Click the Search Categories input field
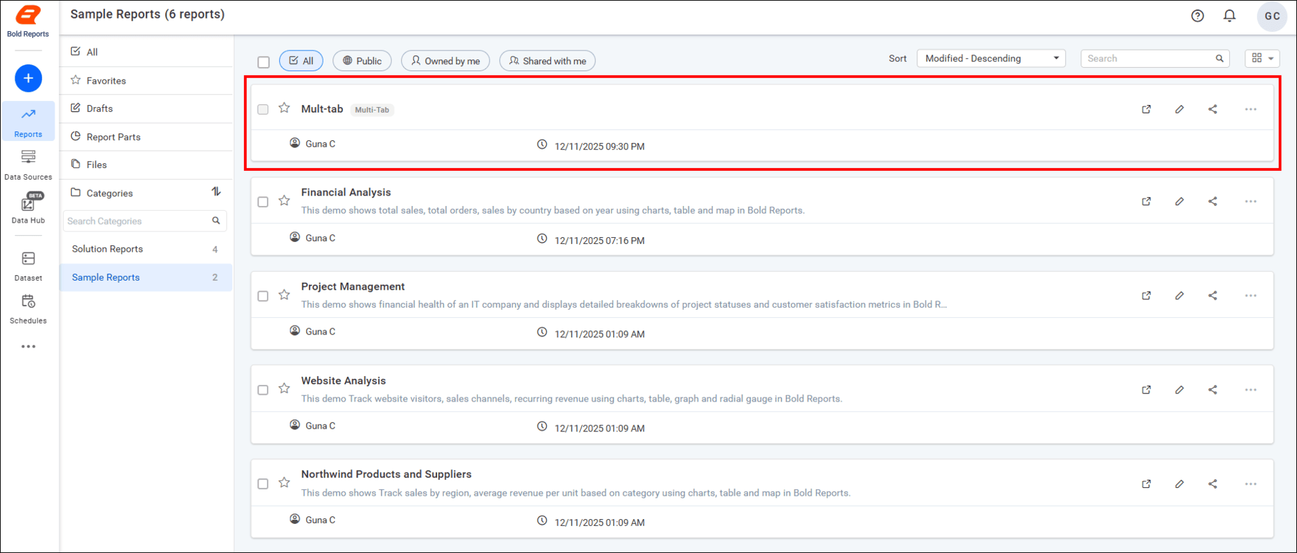The width and height of the screenshot is (1297, 553). click(137, 221)
